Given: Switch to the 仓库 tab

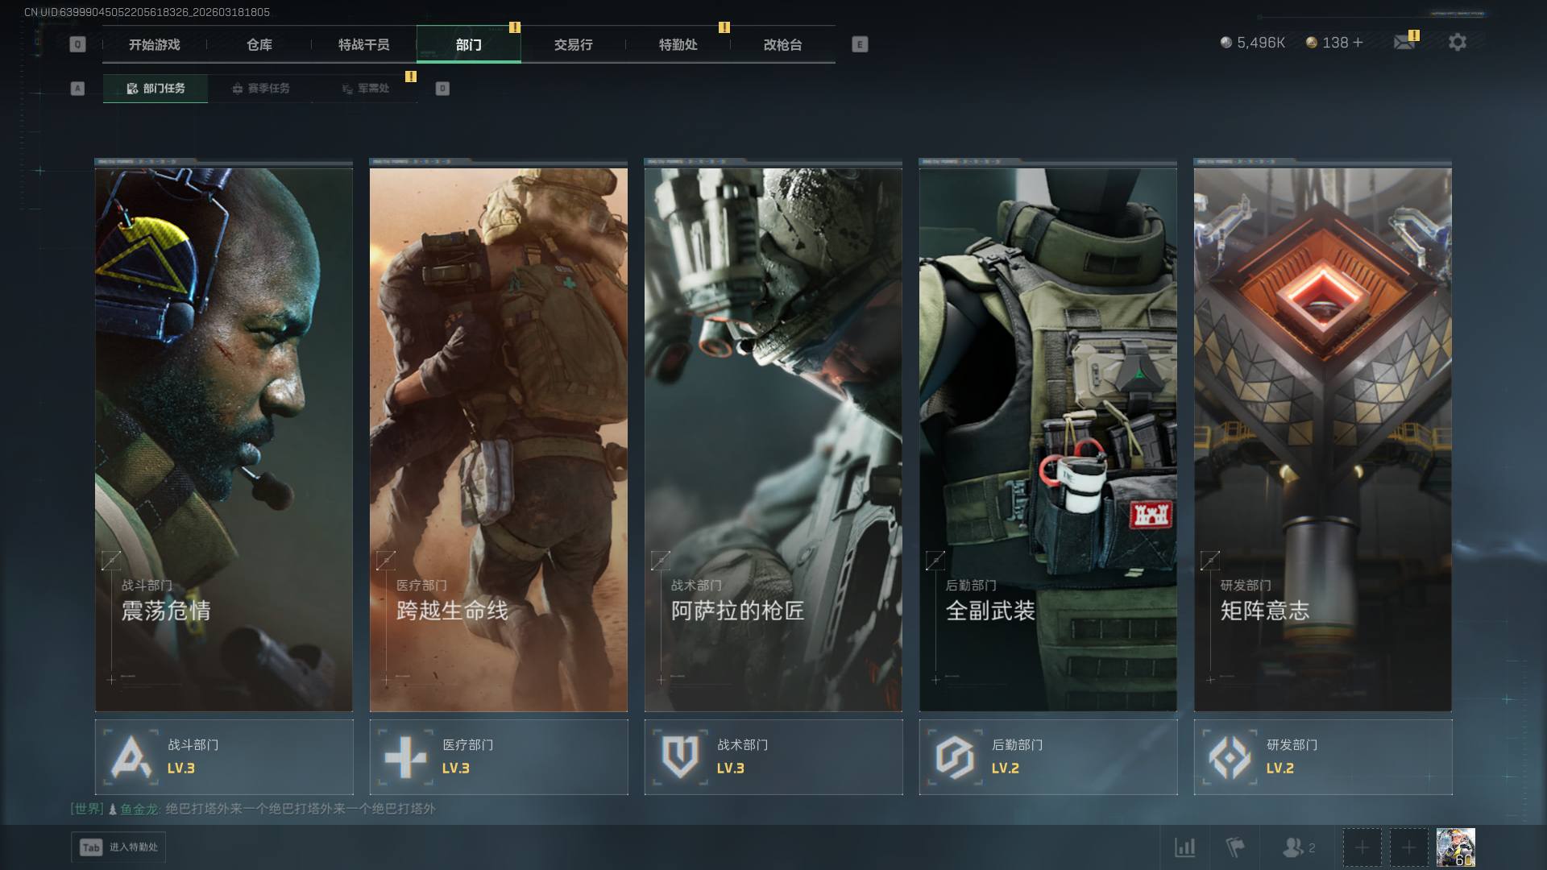Looking at the screenshot, I should (259, 45).
